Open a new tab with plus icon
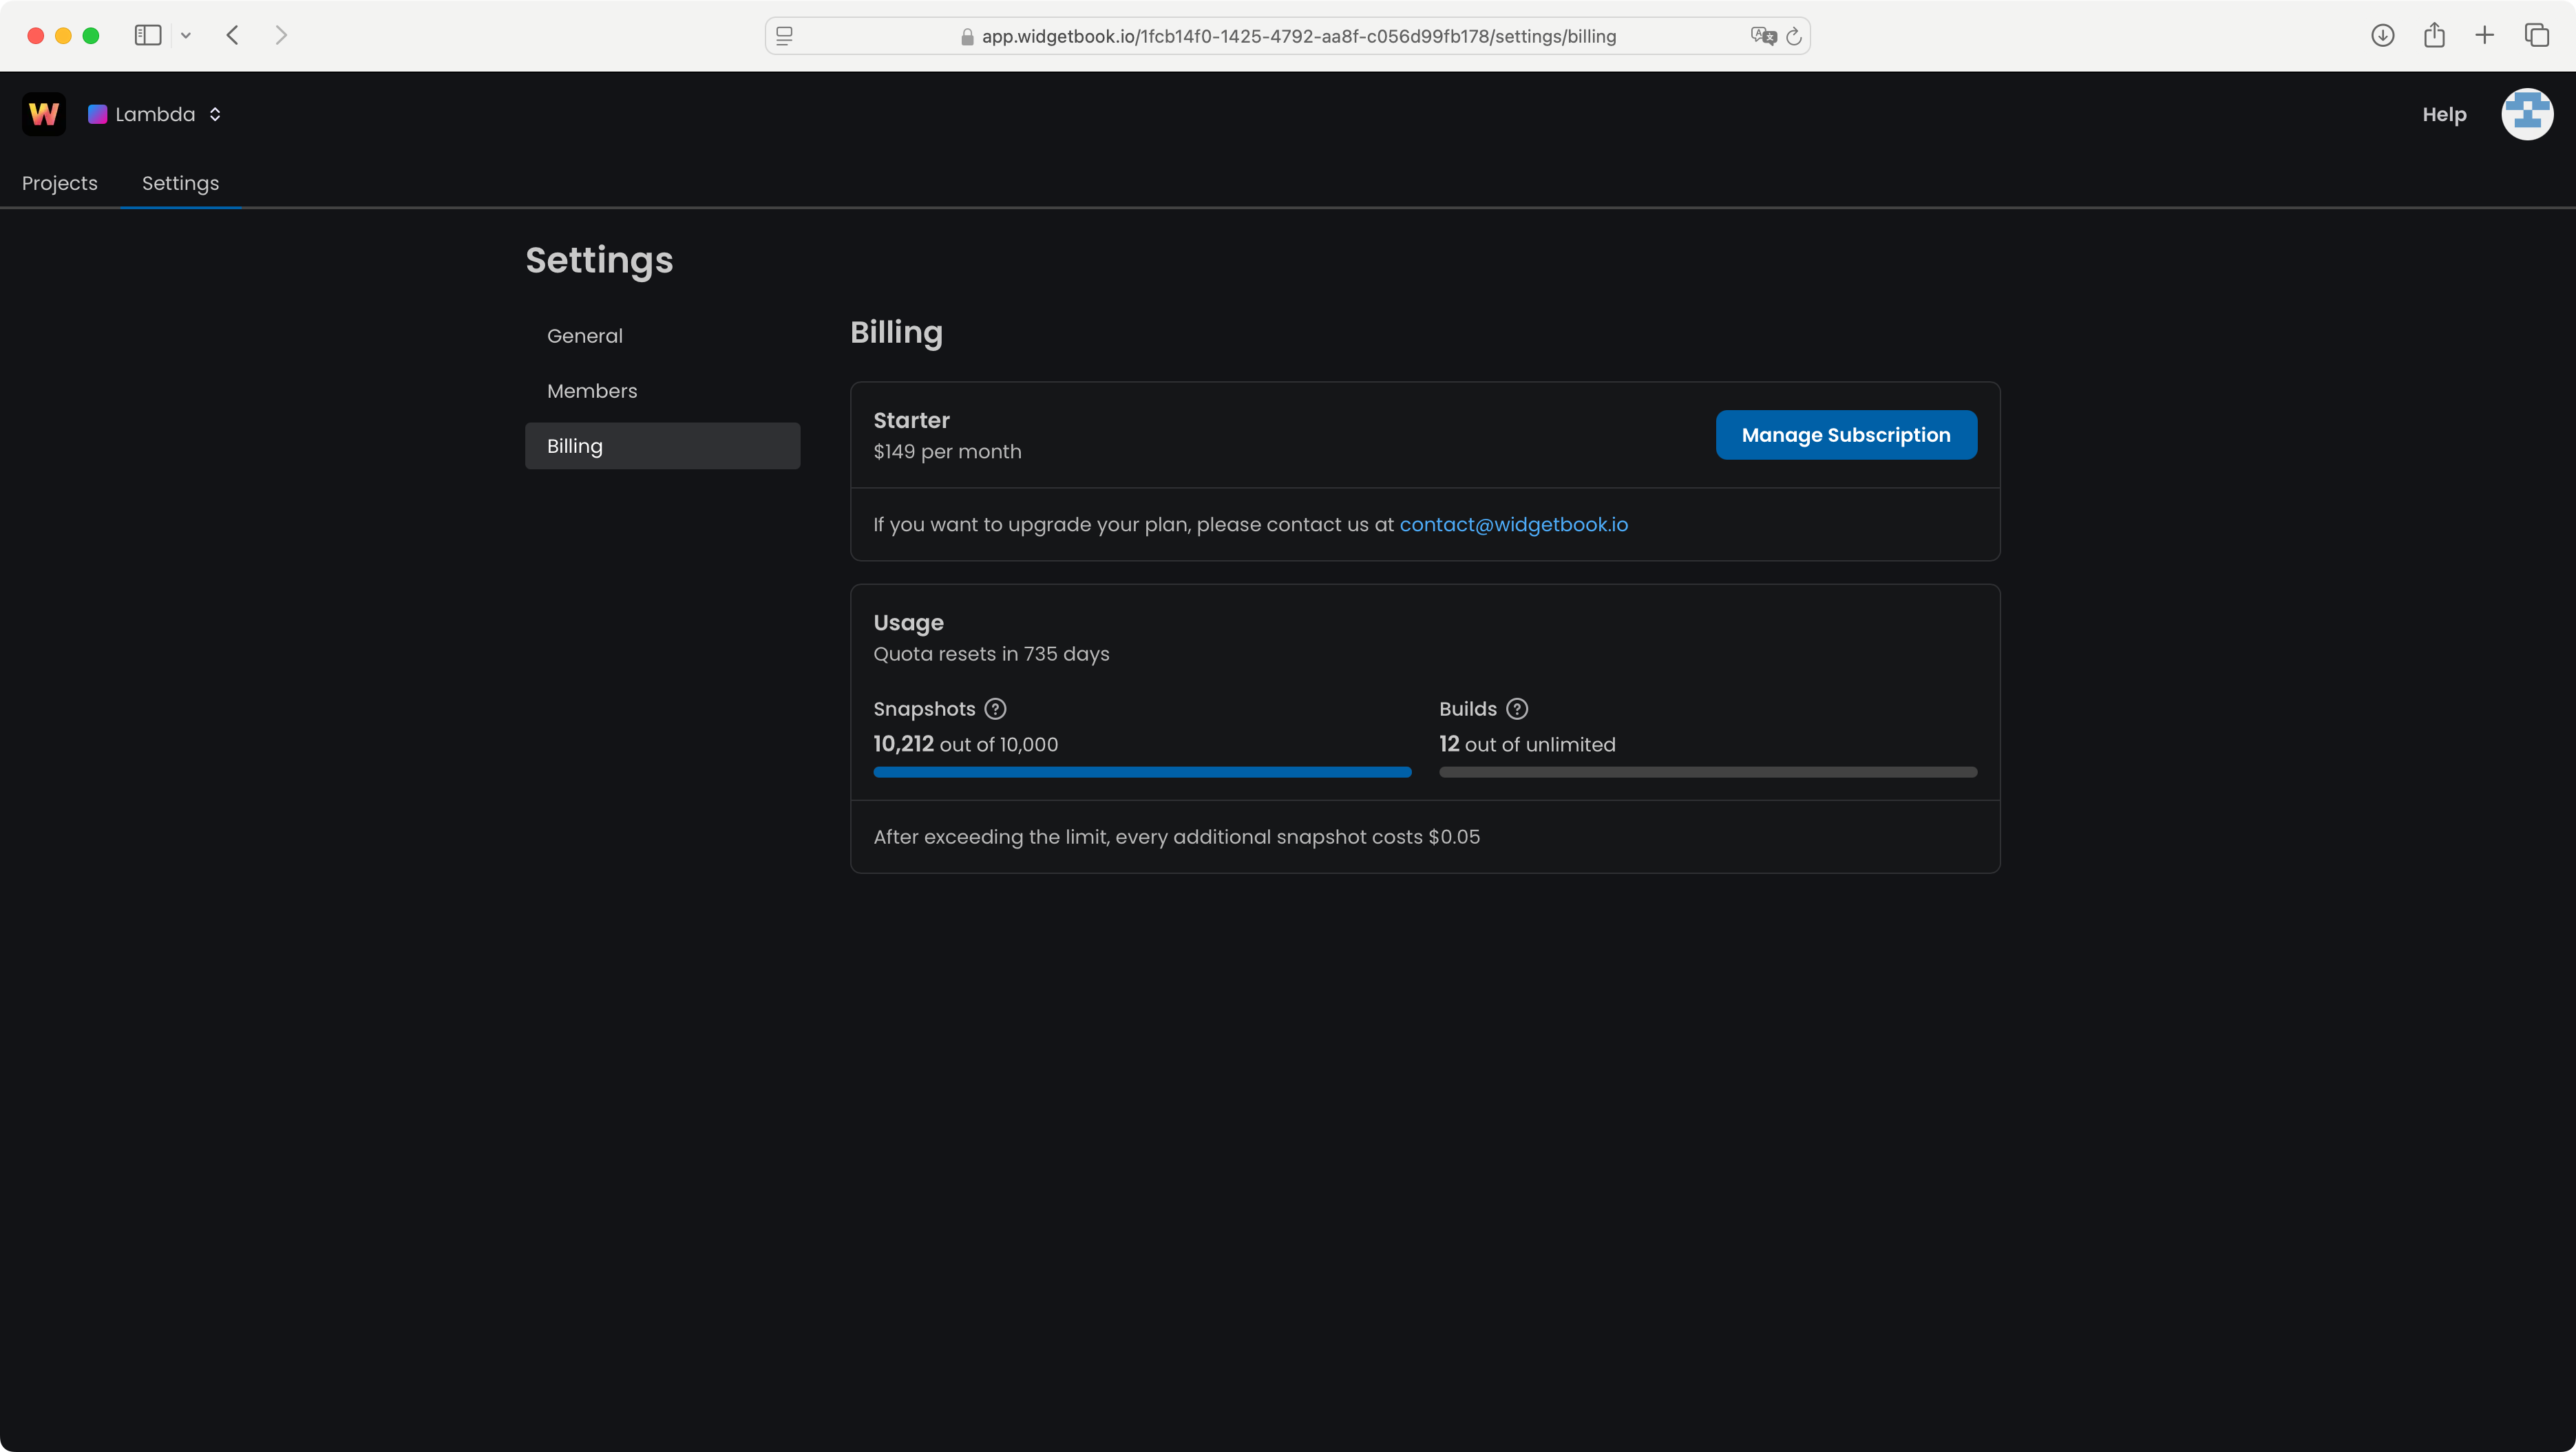This screenshot has width=2576, height=1452. click(2484, 36)
